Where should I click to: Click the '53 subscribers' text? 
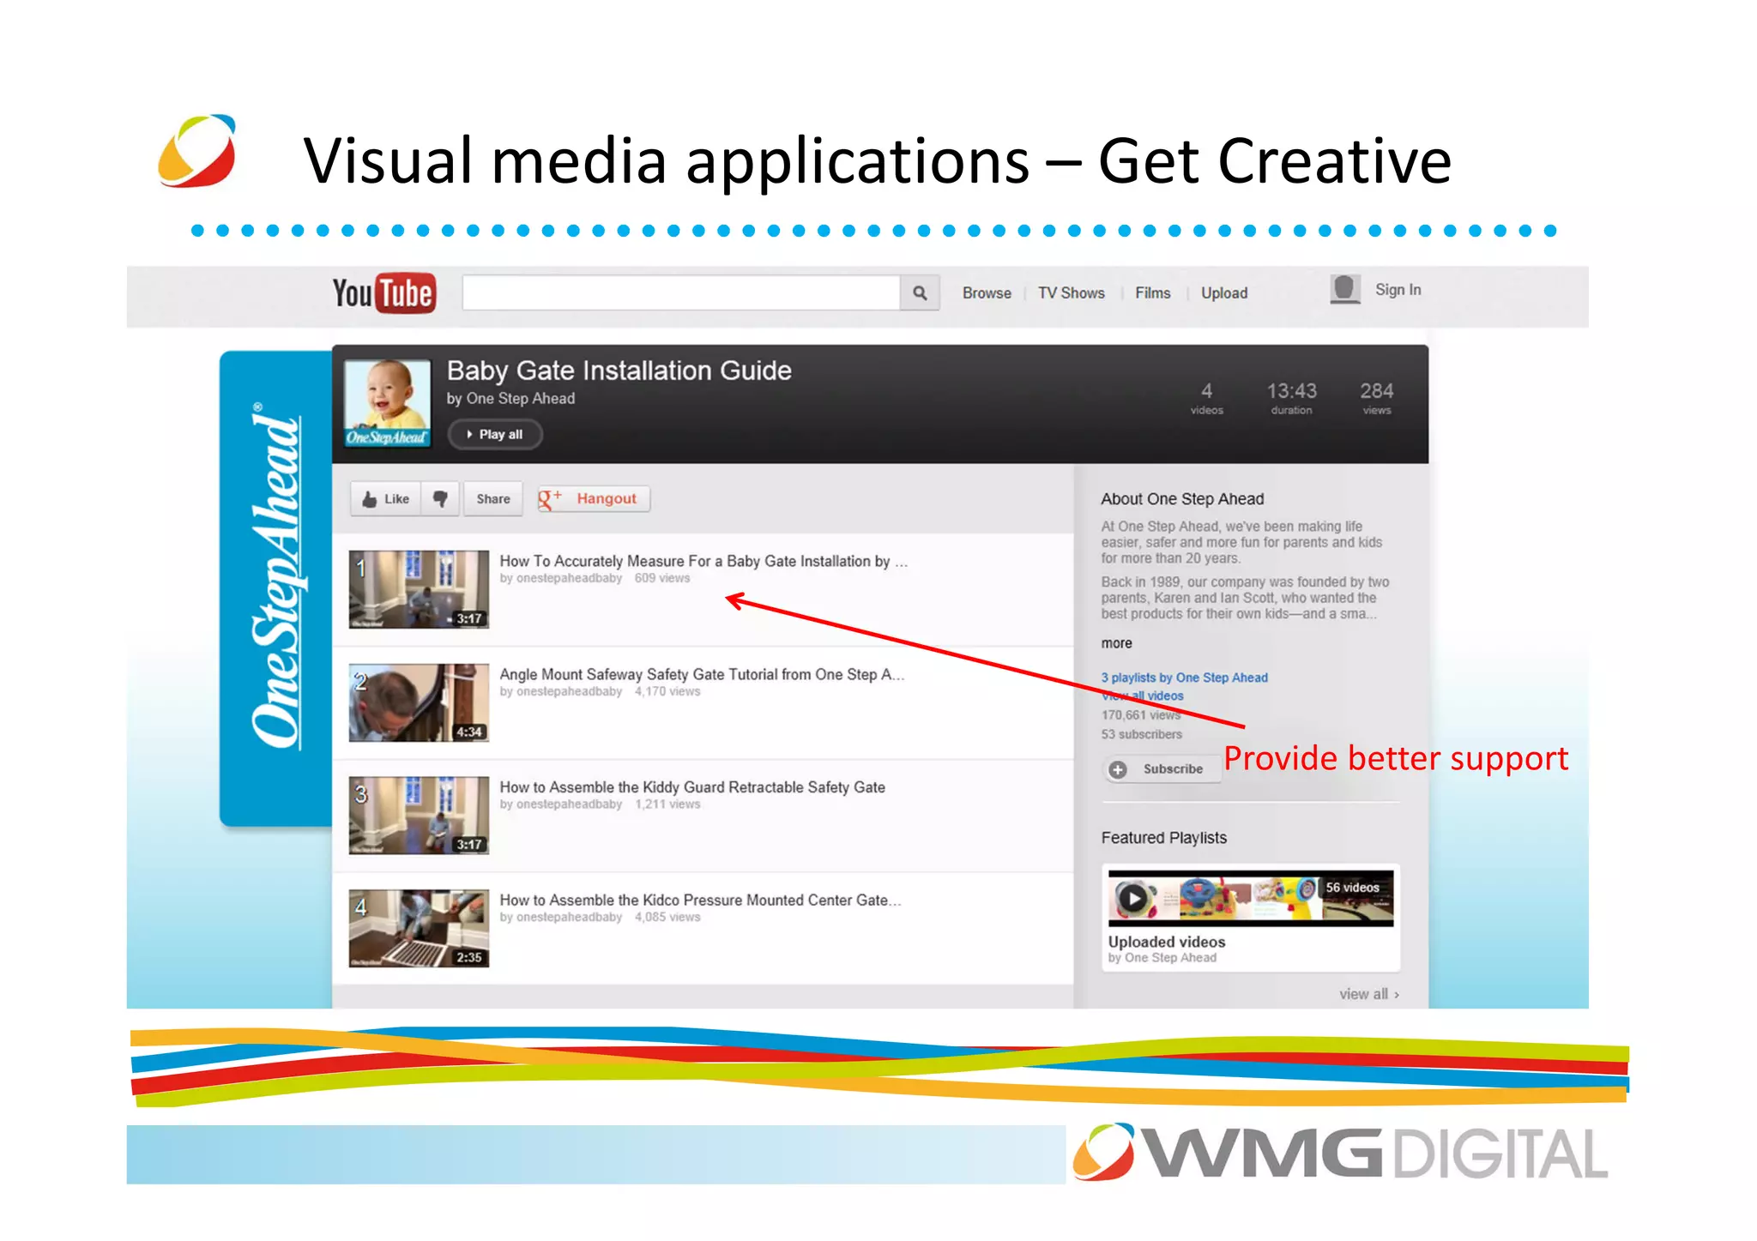(x=1141, y=735)
